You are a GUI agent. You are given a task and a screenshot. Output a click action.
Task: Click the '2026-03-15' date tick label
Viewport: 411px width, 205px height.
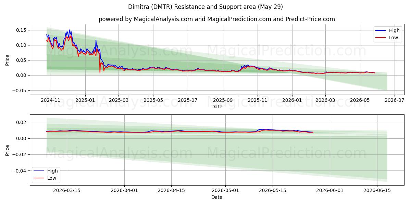pyautogui.click(x=67, y=191)
